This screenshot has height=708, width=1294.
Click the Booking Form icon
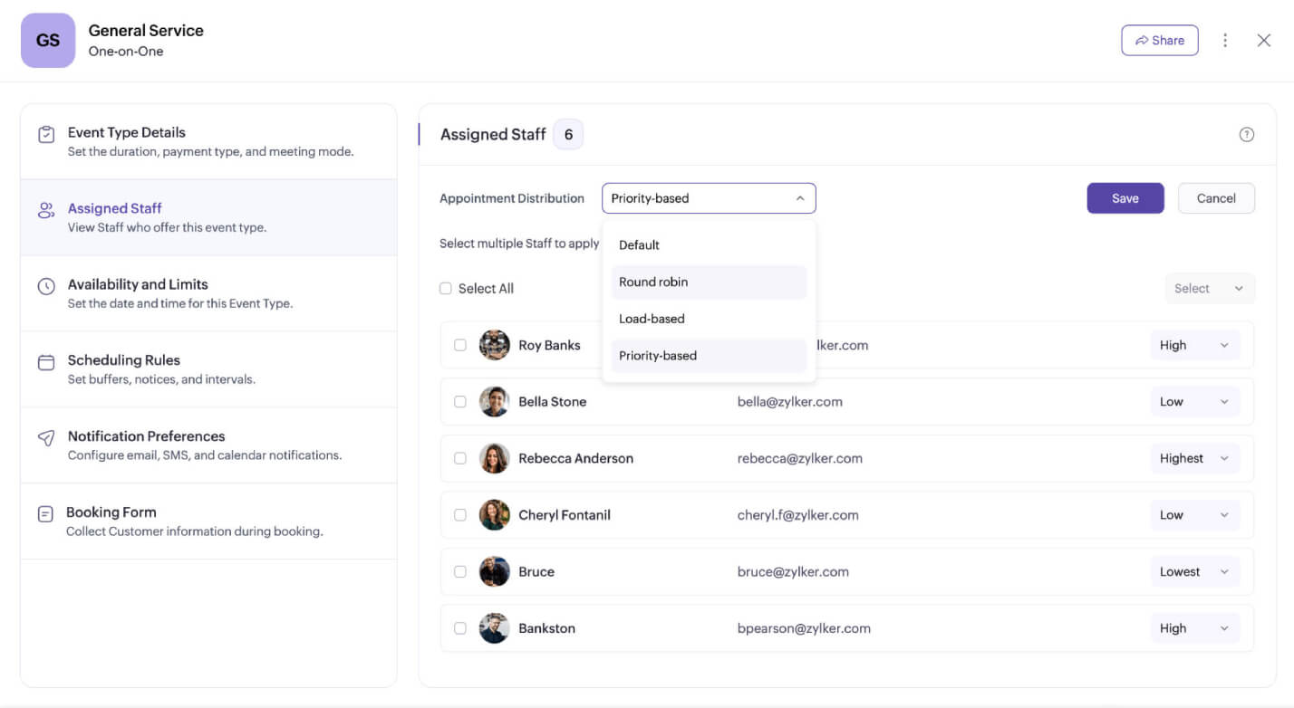tap(45, 514)
